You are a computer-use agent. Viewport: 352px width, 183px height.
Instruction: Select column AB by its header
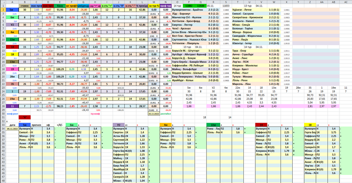[x=333, y=2]
